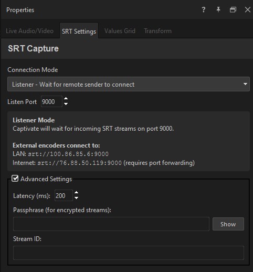Click the Passphrase input field
Image resolution: width=253 pixels, height=272 pixels.
[x=111, y=224]
